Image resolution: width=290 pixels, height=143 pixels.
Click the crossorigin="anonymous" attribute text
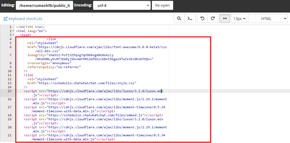(x=49, y=63)
